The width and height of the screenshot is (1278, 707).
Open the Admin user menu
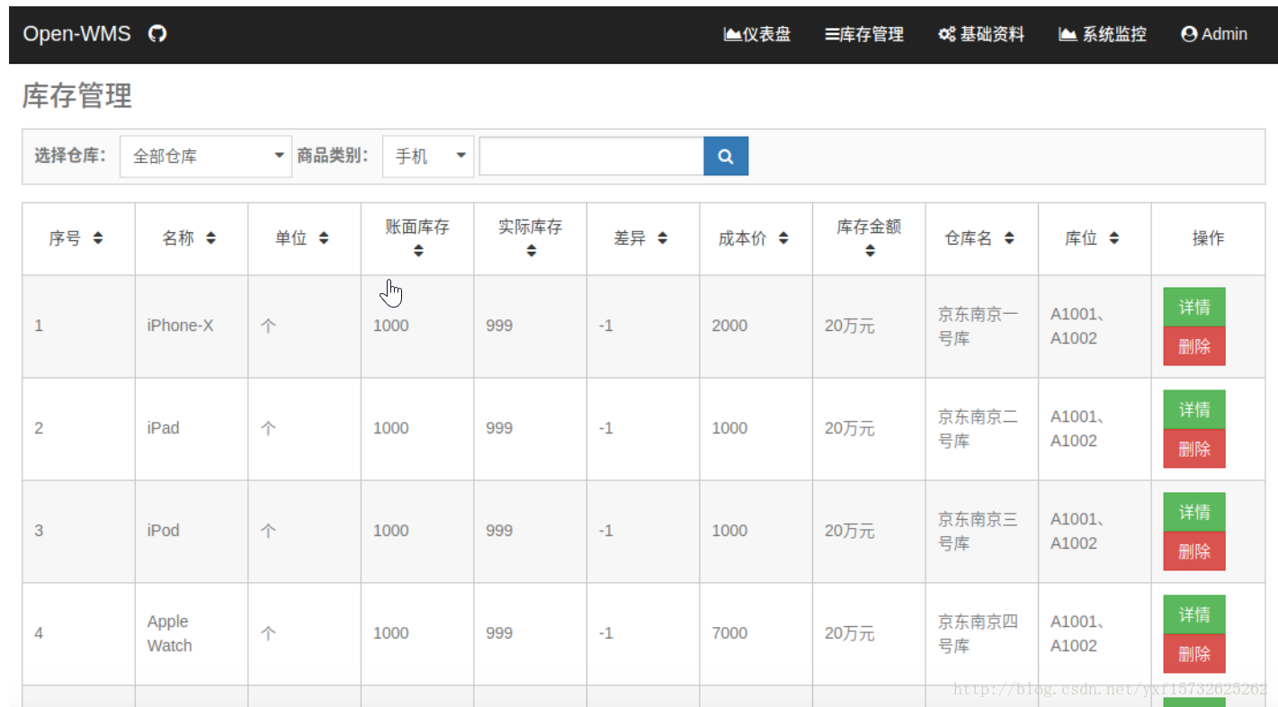(1214, 34)
